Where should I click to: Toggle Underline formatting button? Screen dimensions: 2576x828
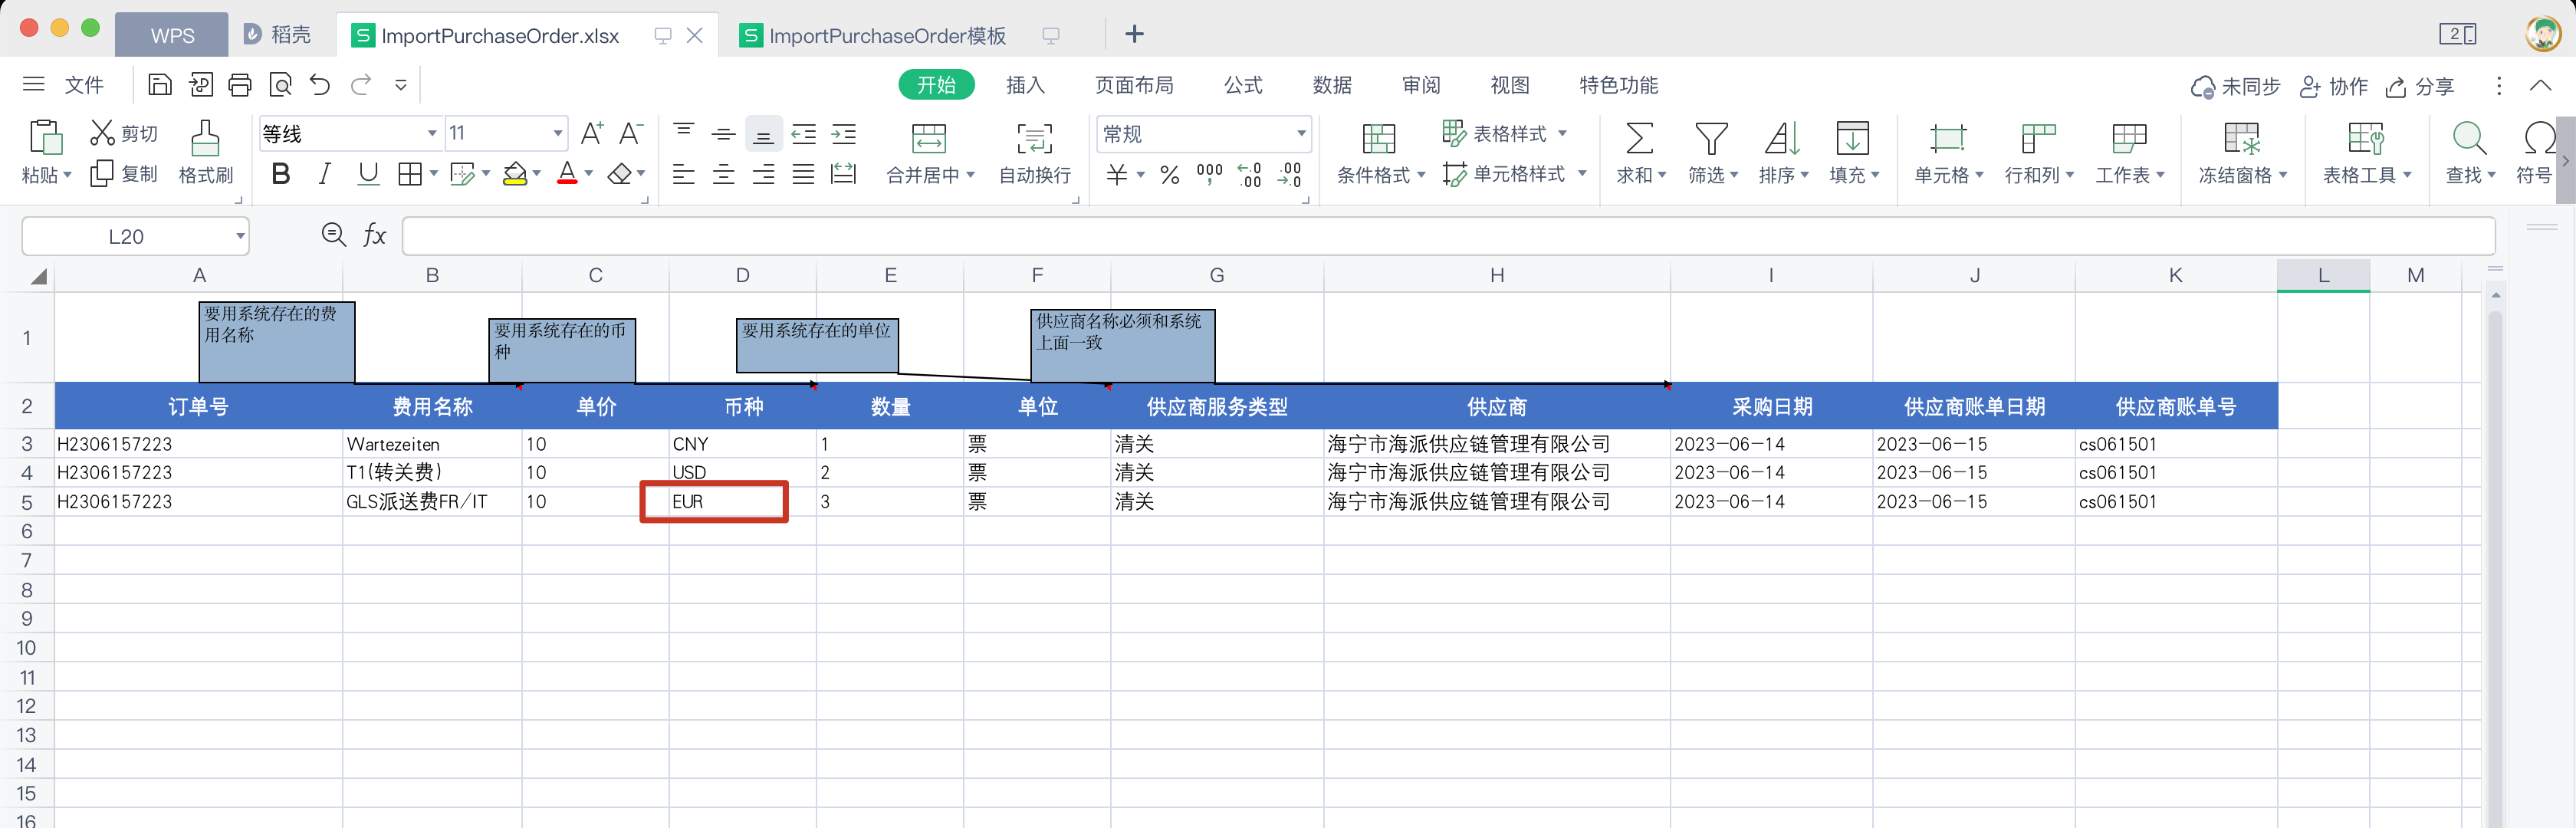click(368, 174)
